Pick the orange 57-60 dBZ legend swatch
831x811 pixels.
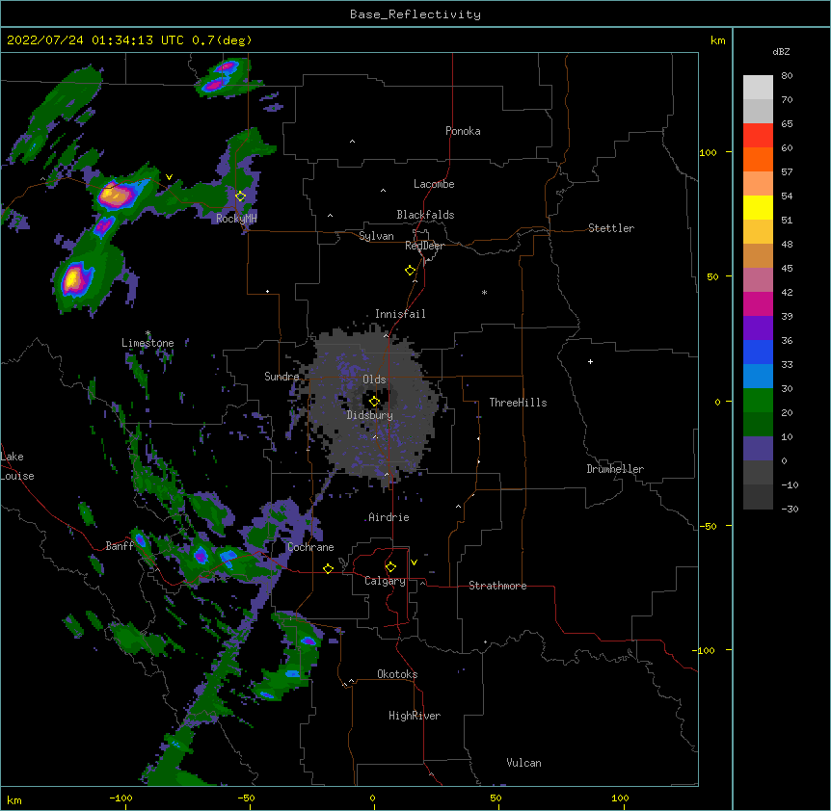tap(758, 159)
